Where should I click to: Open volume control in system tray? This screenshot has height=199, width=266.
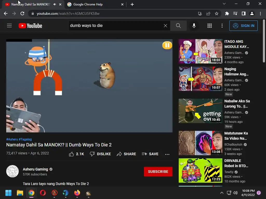235,193
